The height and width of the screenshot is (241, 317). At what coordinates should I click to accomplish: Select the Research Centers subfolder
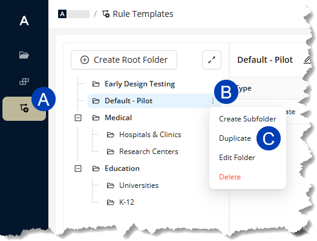(x=149, y=152)
